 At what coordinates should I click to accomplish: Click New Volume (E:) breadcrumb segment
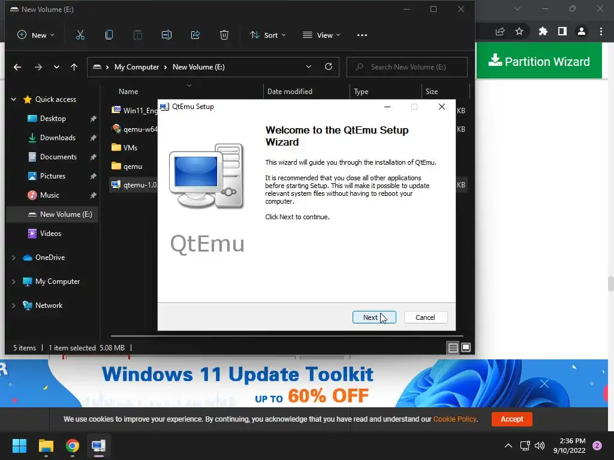pos(198,67)
